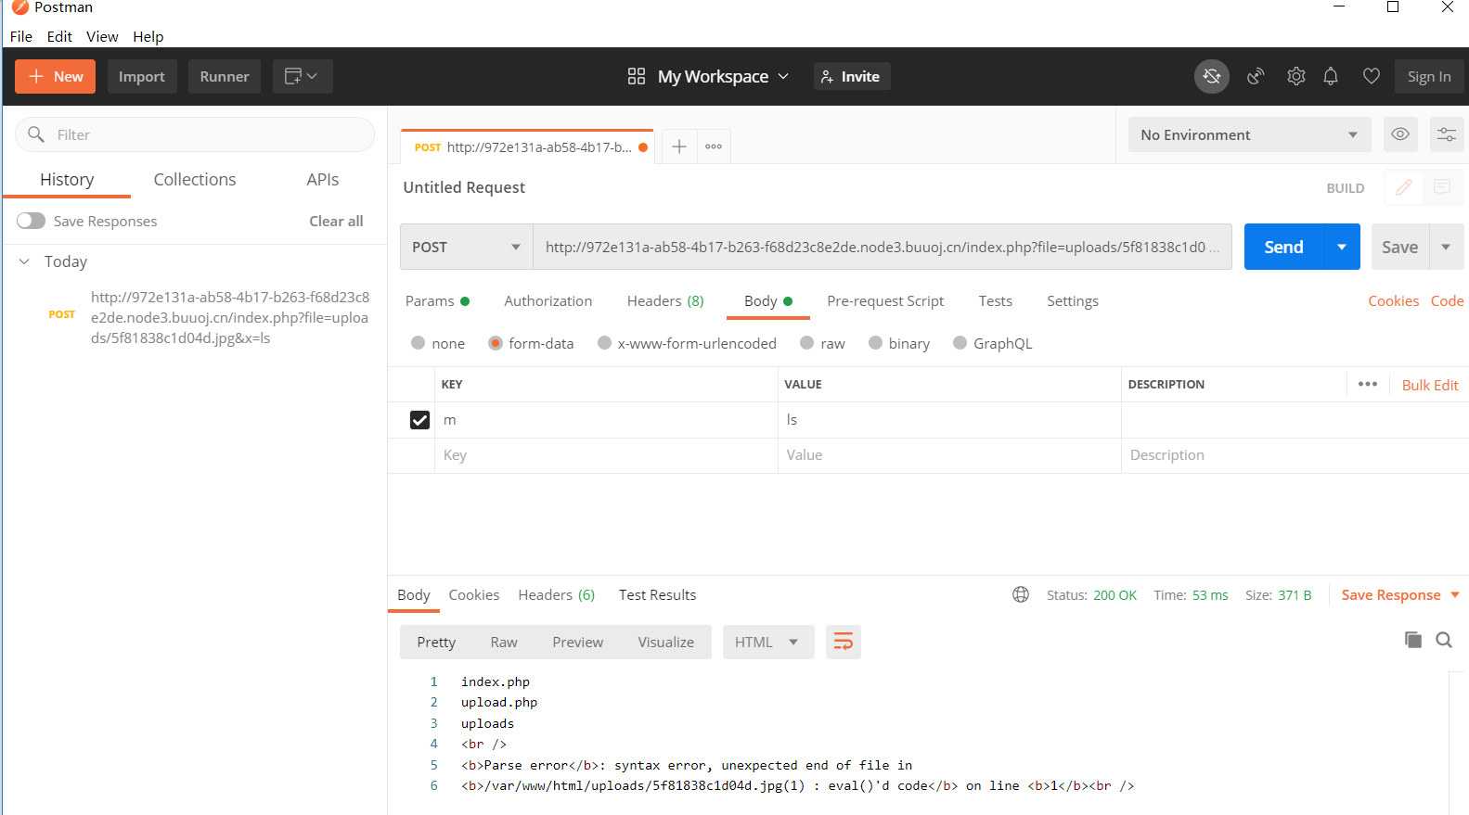The image size is (1469, 815).
Task: Open the Save Response dropdown
Action: [1400, 594]
